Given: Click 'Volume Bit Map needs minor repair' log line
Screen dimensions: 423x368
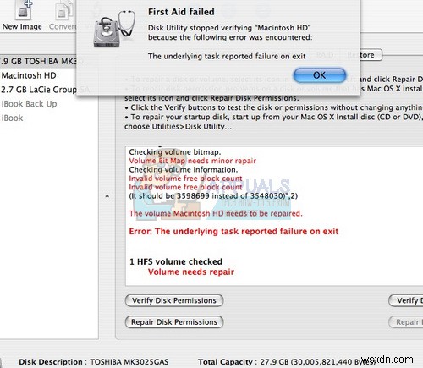Looking at the screenshot, I should point(193,161).
